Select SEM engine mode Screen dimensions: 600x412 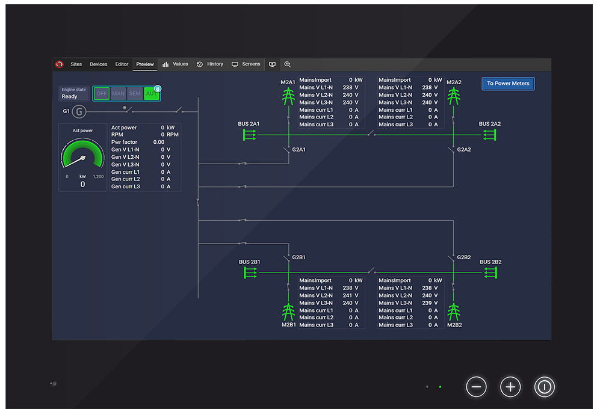134,93
